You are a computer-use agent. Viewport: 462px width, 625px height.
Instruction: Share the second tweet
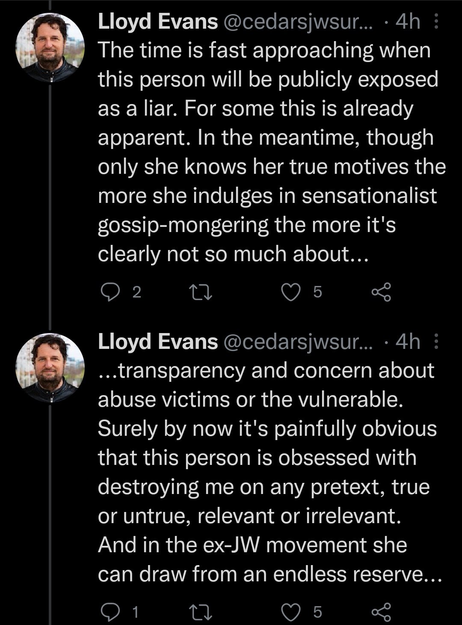pyautogui.click(x=381, y=613)
